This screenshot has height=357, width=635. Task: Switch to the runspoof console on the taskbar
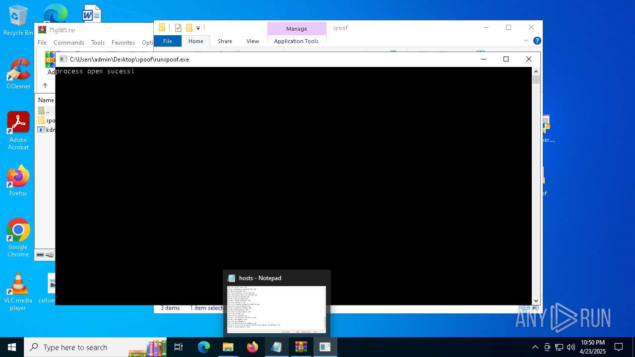coord(325,347)
